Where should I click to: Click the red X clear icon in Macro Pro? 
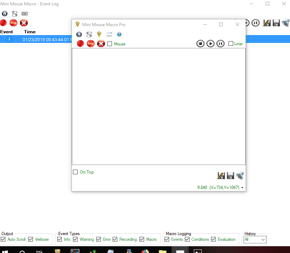tap(101, 44)
